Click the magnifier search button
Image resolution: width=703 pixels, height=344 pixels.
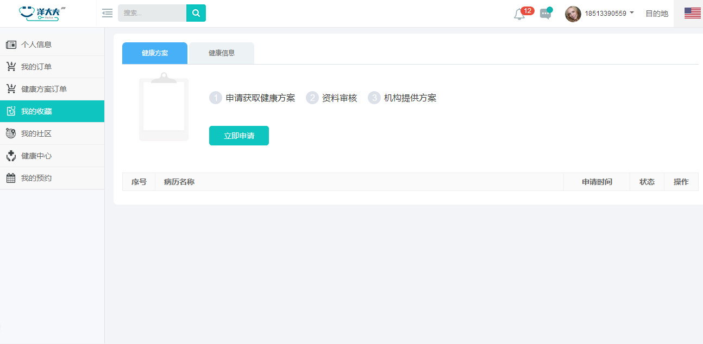[x=196, y=13]
